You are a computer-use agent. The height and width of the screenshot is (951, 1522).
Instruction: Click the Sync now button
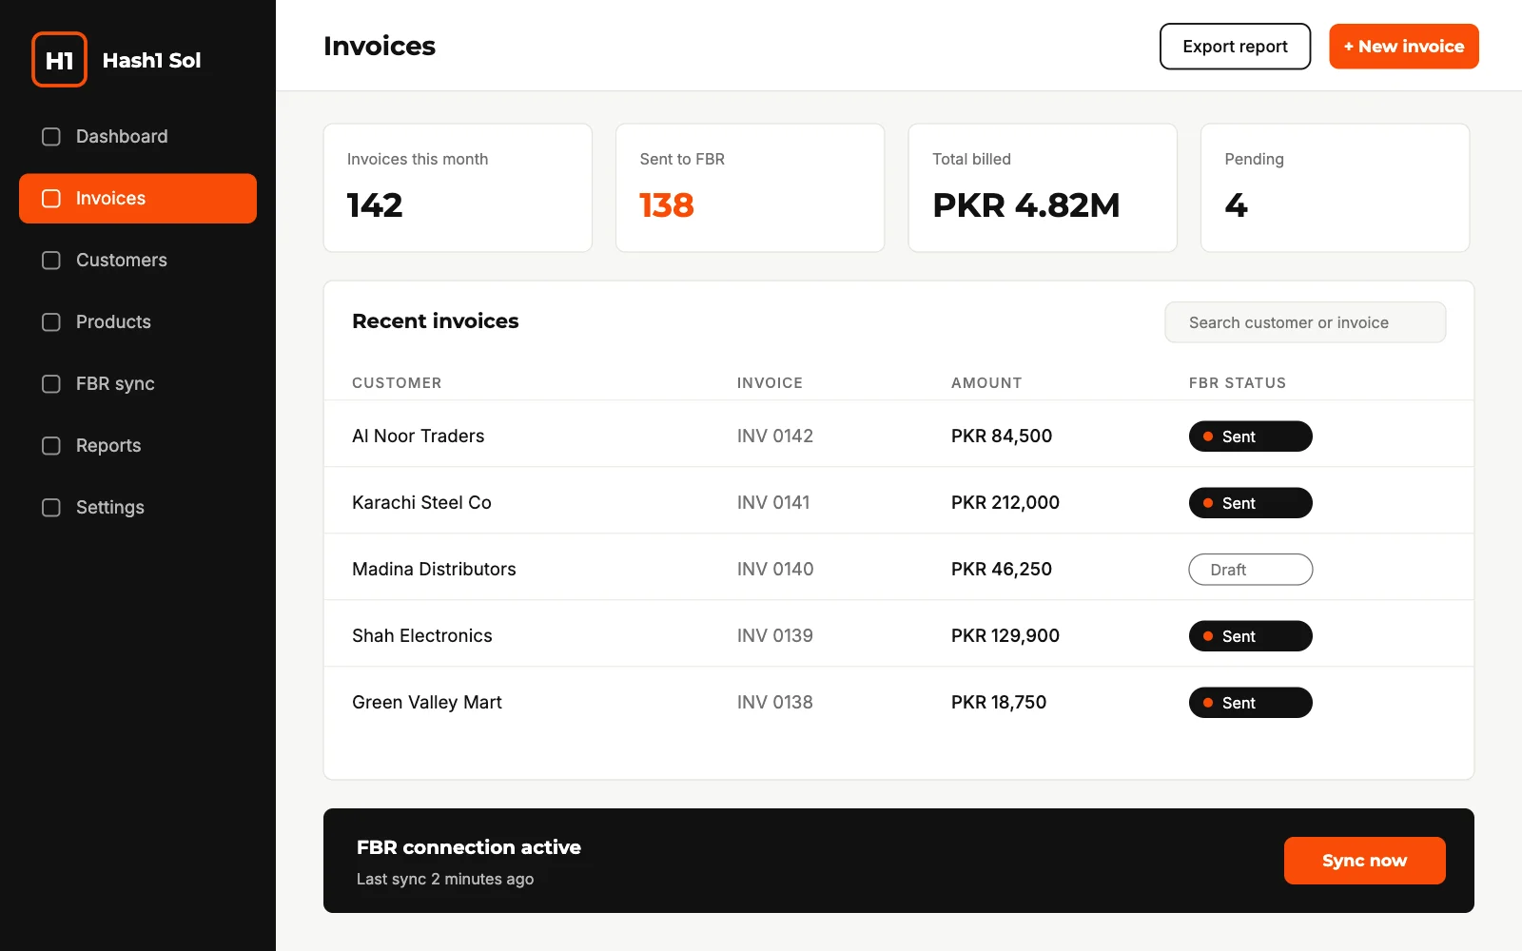coord(1364,861)
